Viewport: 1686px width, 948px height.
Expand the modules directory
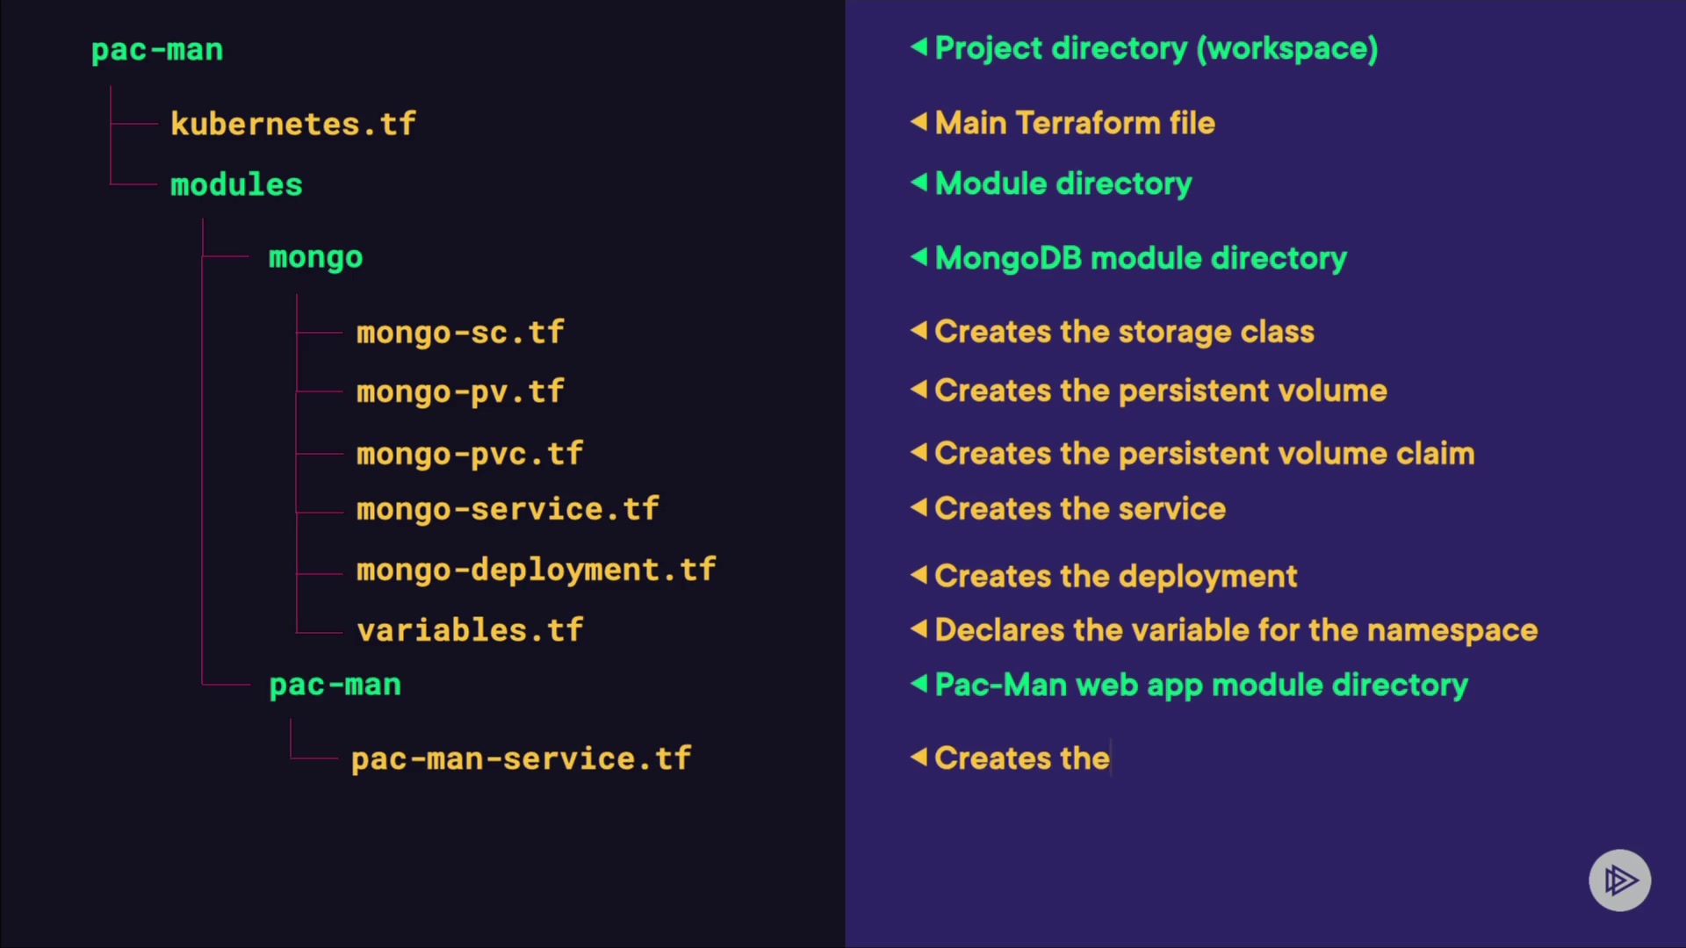coord(236,184)
